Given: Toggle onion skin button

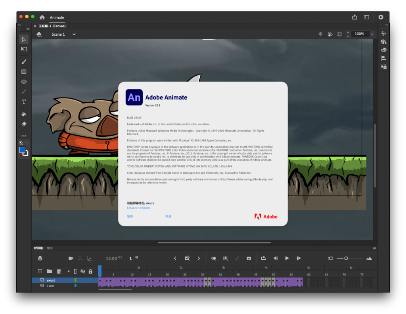Looking at the screenshot, I should [x=214, y=258].
